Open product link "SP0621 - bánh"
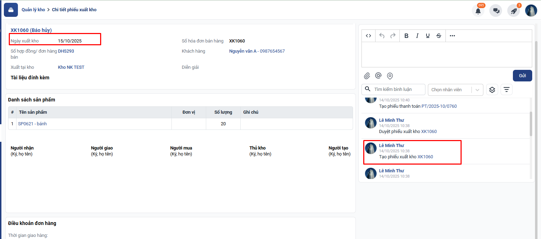This screenshot has height=239, width=541. point(32,124)
